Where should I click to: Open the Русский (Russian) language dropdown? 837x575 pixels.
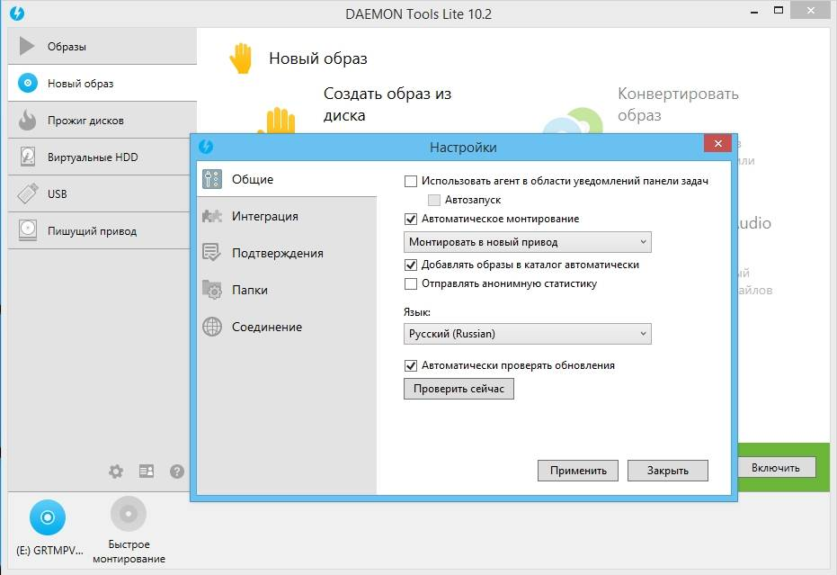[x=528, y=334]
